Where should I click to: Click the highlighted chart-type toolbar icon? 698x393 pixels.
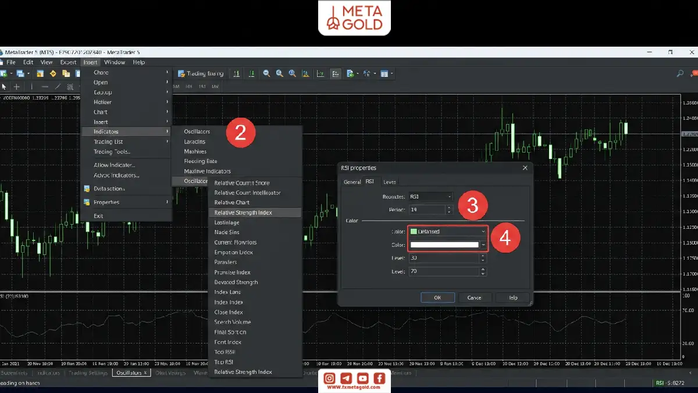(336, 74)
